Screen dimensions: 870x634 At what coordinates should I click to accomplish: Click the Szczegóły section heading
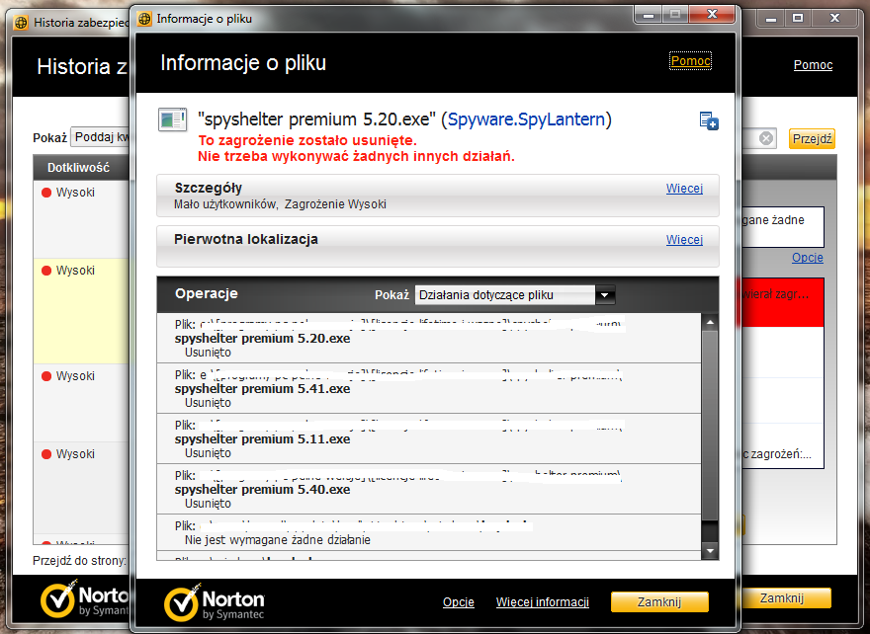208,188
